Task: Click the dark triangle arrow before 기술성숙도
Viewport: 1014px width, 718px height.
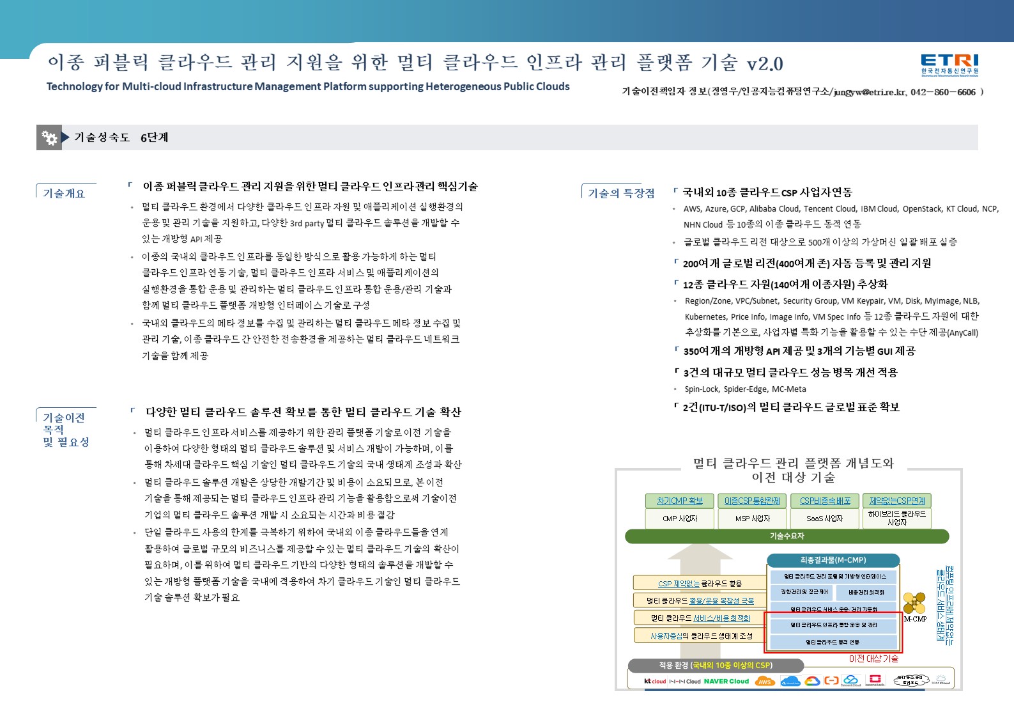Action: click(x=66, y=137)
